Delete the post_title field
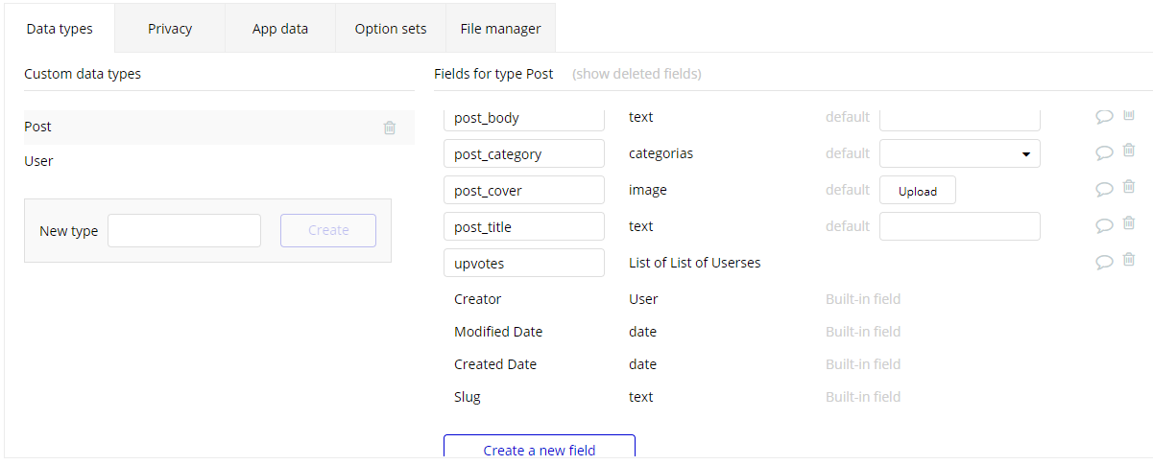The width and height of the screenshot is (1153, 465). (x=1129, y=223)
